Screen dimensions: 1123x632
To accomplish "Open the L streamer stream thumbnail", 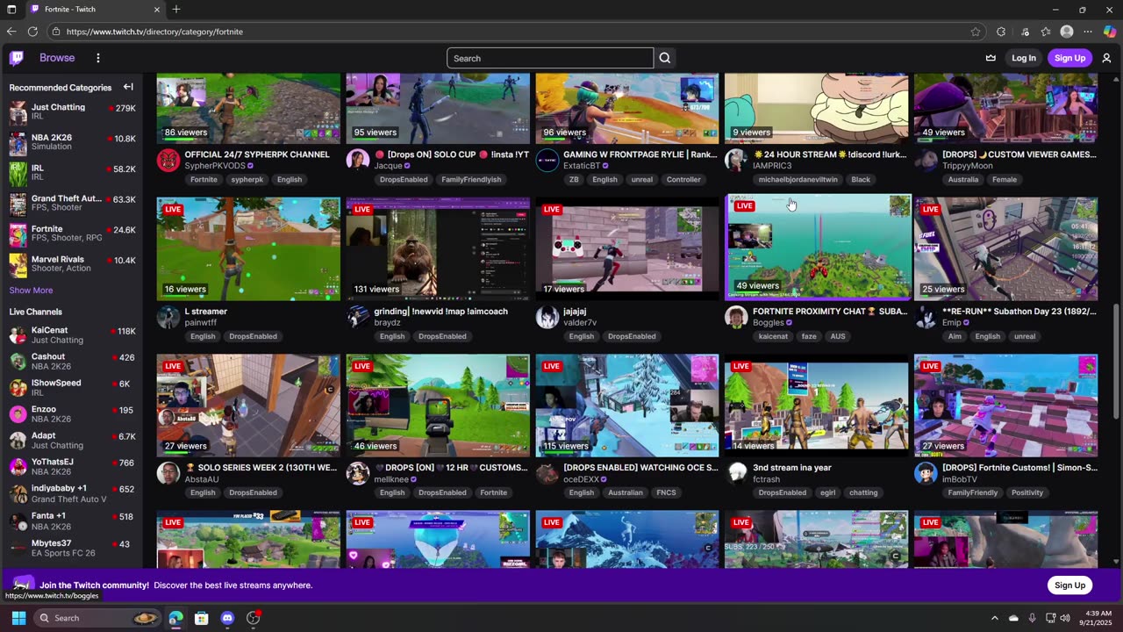I will (x=248, y=249).
